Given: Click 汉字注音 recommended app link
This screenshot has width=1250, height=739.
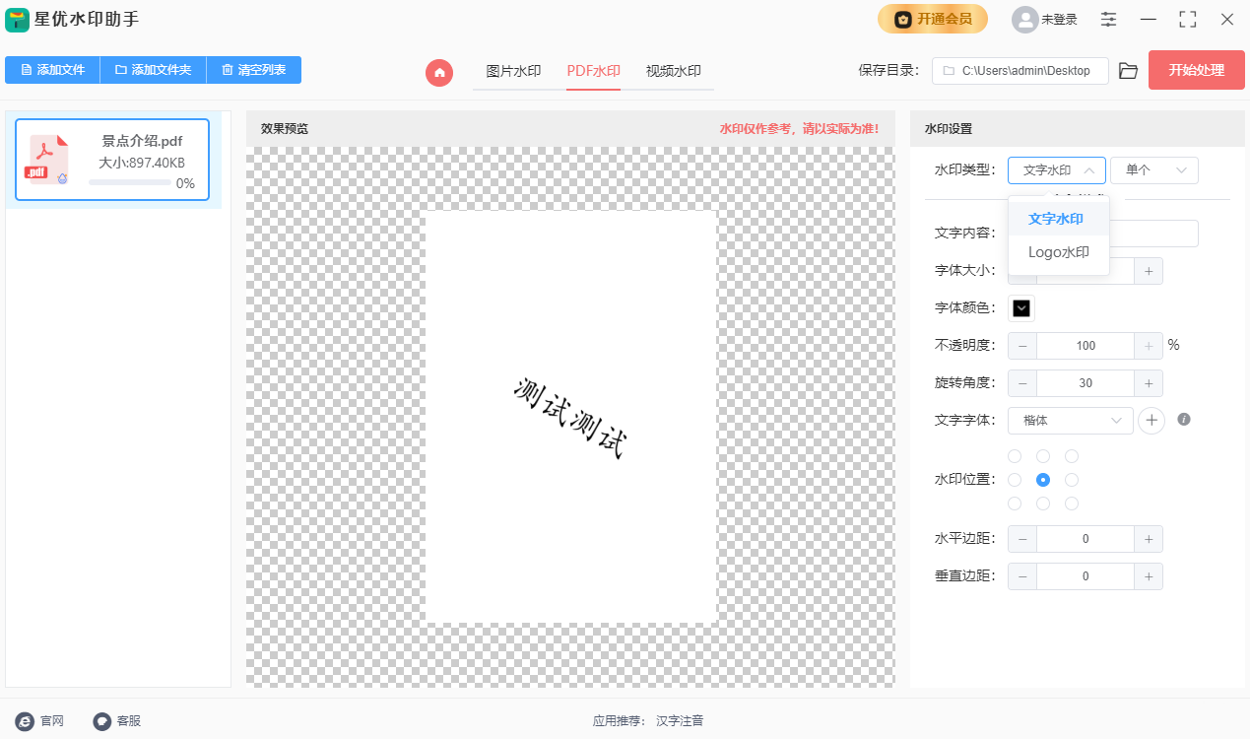Looking at the screenshot, I should click(680, 721).
